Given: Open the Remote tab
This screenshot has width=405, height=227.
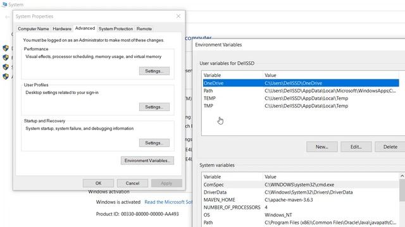Looking at the screenshot, I should [144, 28].
